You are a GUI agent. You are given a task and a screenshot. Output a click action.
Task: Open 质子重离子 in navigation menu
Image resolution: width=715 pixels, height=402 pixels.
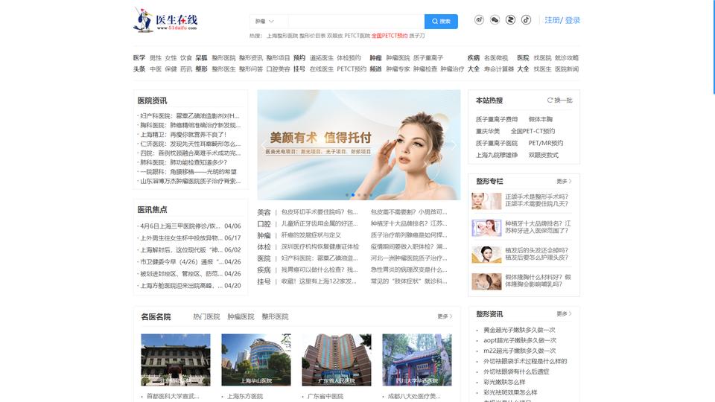pos(428,58)
